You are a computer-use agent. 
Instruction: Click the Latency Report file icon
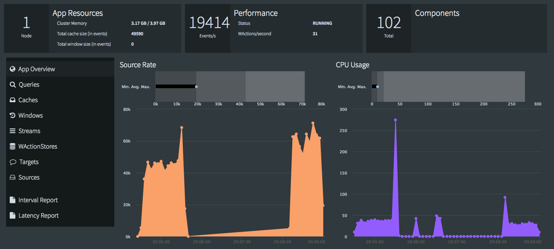(x=13, y=215)
